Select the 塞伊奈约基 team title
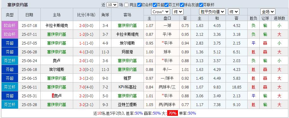 click(x=18, y=5)
